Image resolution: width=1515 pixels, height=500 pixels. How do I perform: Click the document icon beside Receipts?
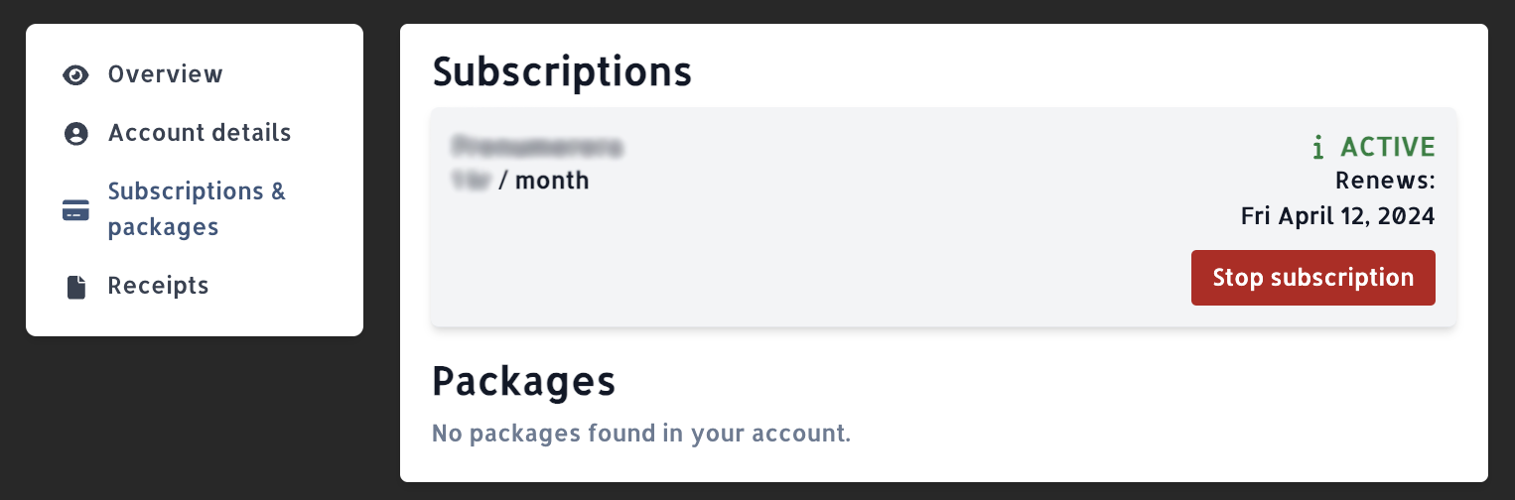(75, 287)
